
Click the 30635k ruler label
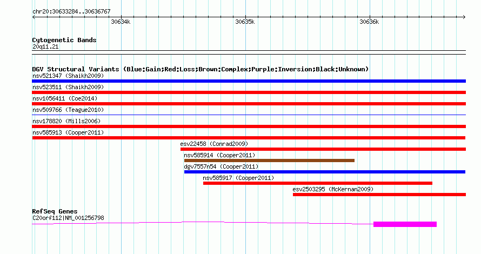(x=245, y=22)
